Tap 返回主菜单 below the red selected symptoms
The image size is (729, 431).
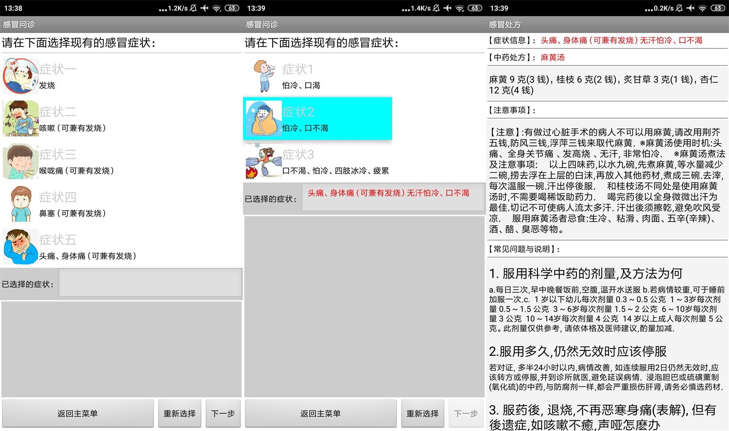click(320, 414)
